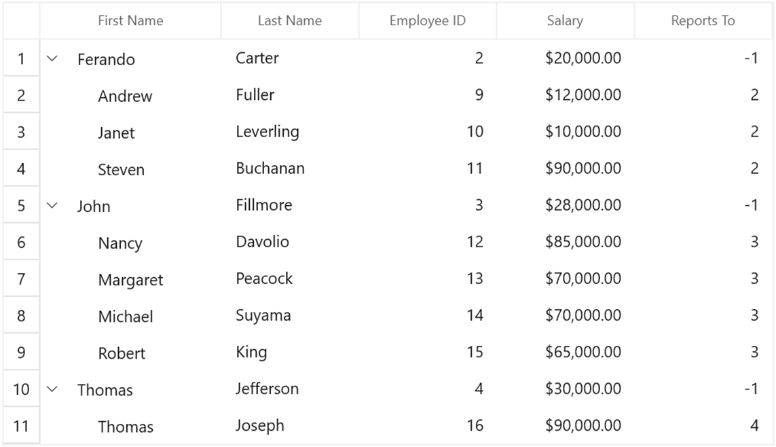
Task: Click the top-left corner header cell
Action: point(21,21)
